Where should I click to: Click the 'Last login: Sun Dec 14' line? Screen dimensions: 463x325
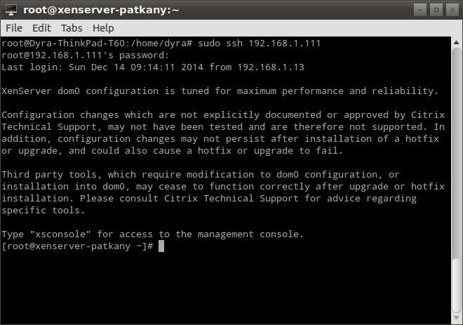(x=153, y=67)
